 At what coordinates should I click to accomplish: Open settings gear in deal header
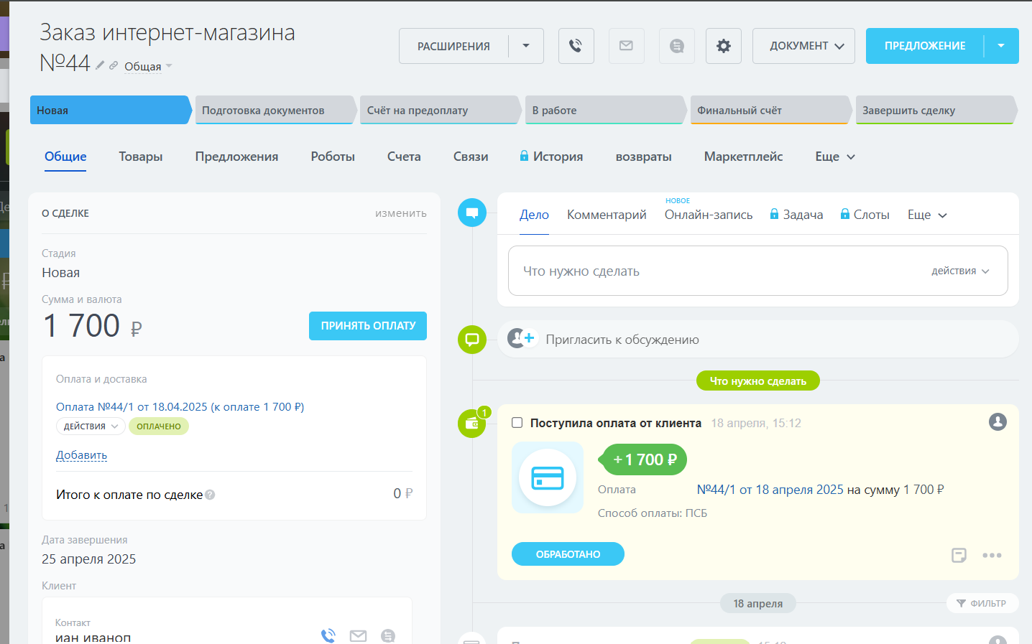click(x=723, y=46)
